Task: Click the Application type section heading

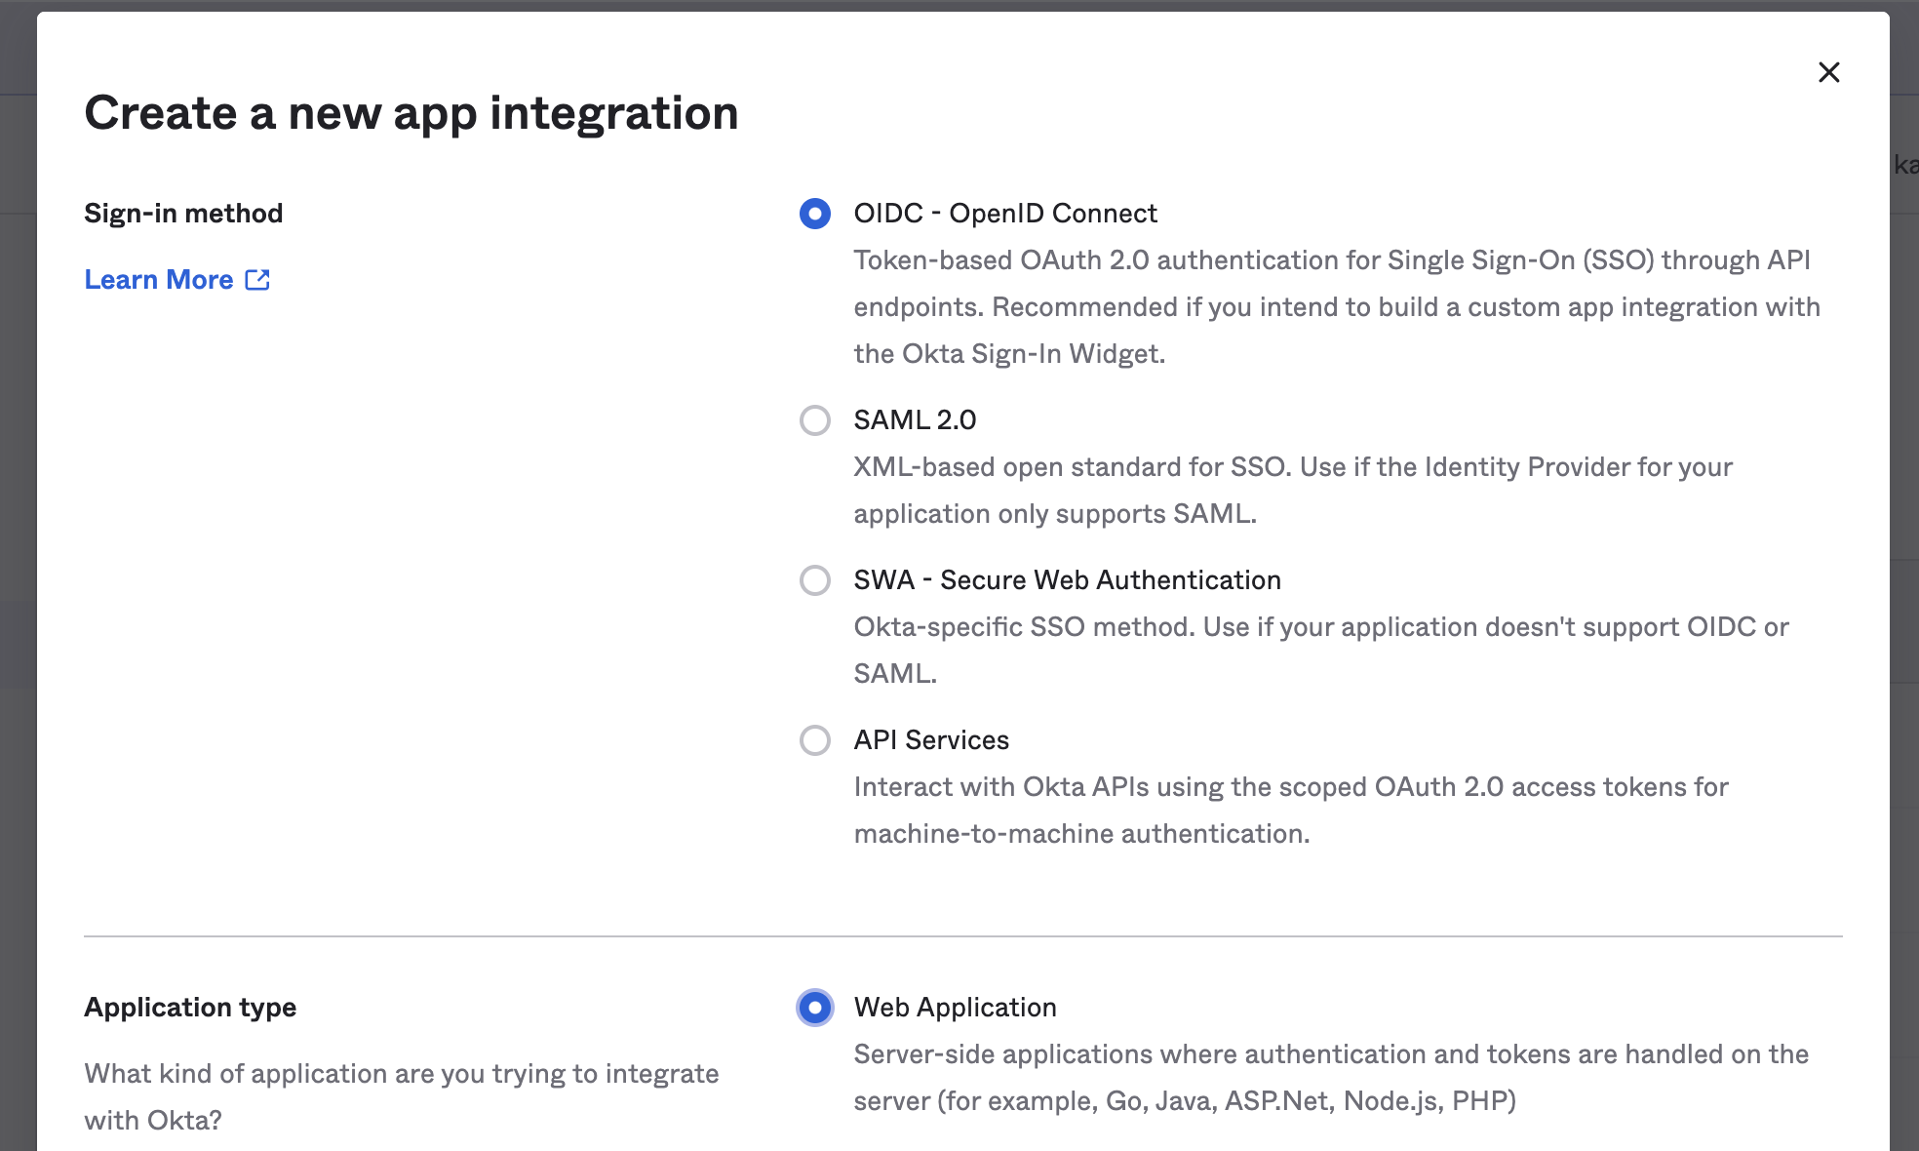Action: 190,1008
